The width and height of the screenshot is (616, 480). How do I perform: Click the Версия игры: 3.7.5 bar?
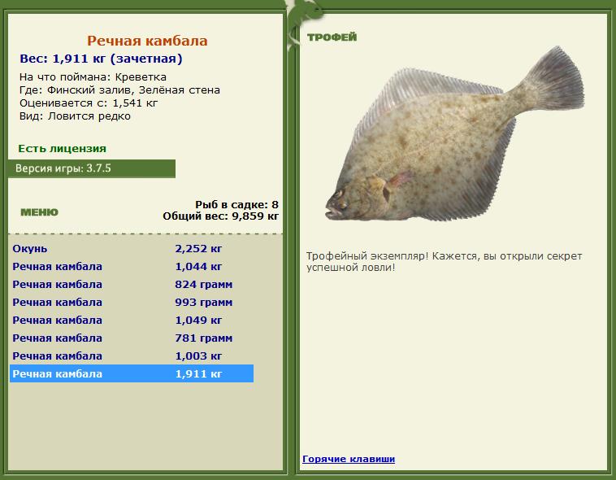tap(92, 168)
